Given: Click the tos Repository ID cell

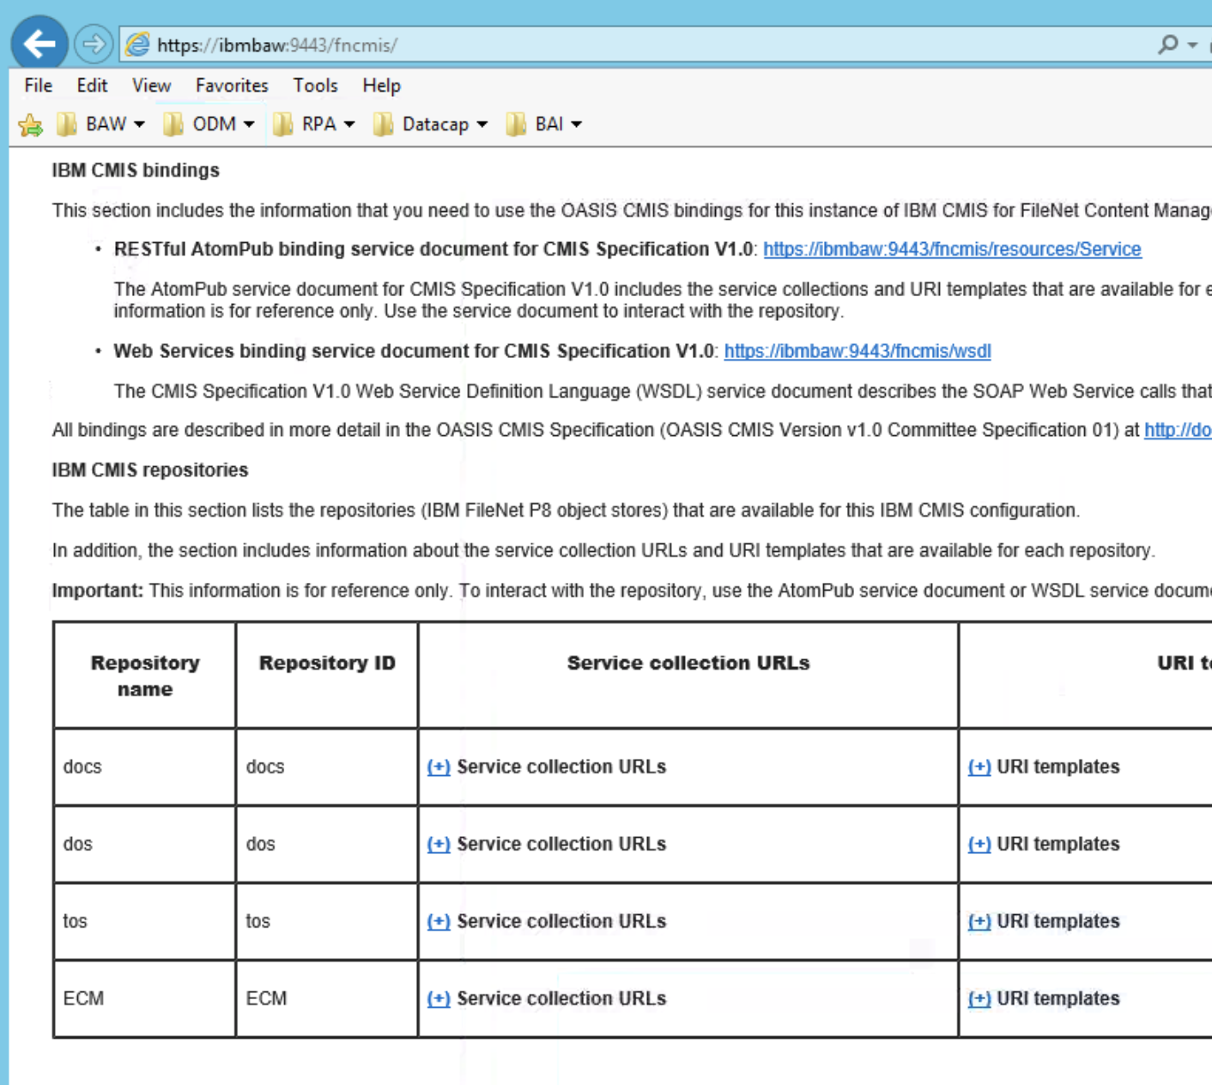Looking at the screenshot, I should (327, 921).
